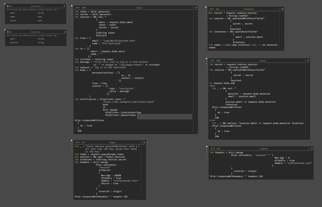322x207 pixels.
Task: Open the hamburger menu on the /magic handler
Action: coord(144,142)
